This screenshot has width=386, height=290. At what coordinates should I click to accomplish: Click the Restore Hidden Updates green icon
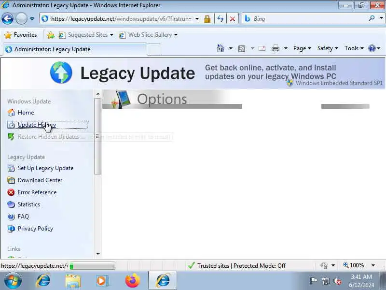pos(11,137)
